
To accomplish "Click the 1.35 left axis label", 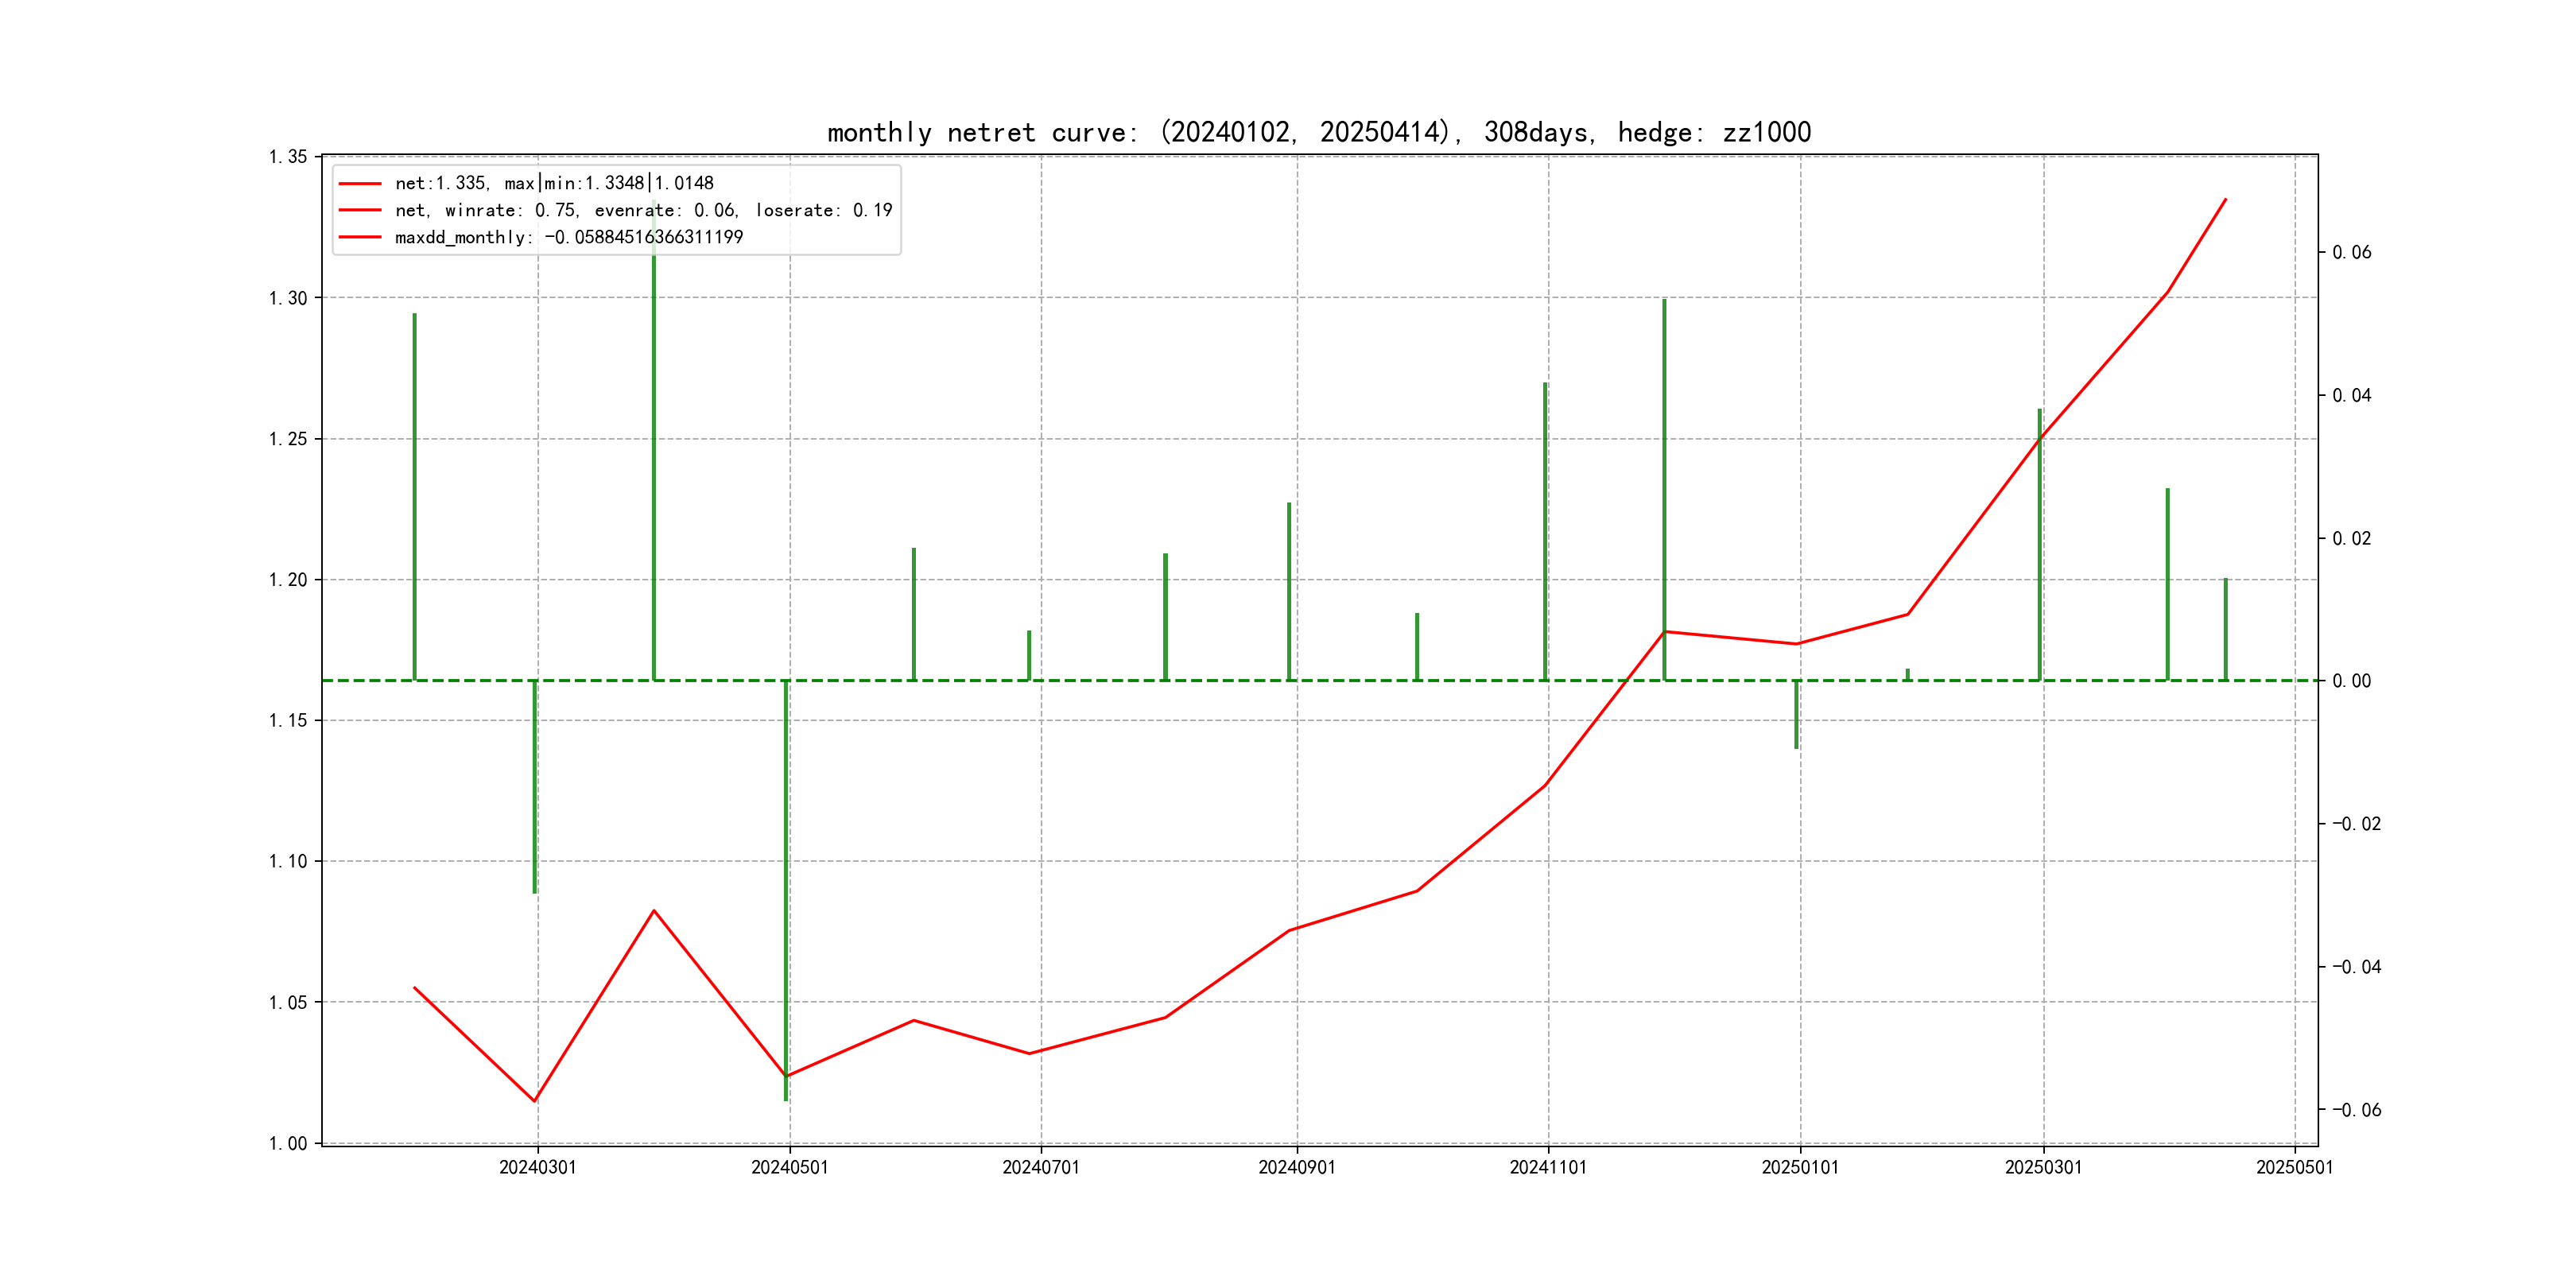I will pyautogui.click(x=288, y=157).
